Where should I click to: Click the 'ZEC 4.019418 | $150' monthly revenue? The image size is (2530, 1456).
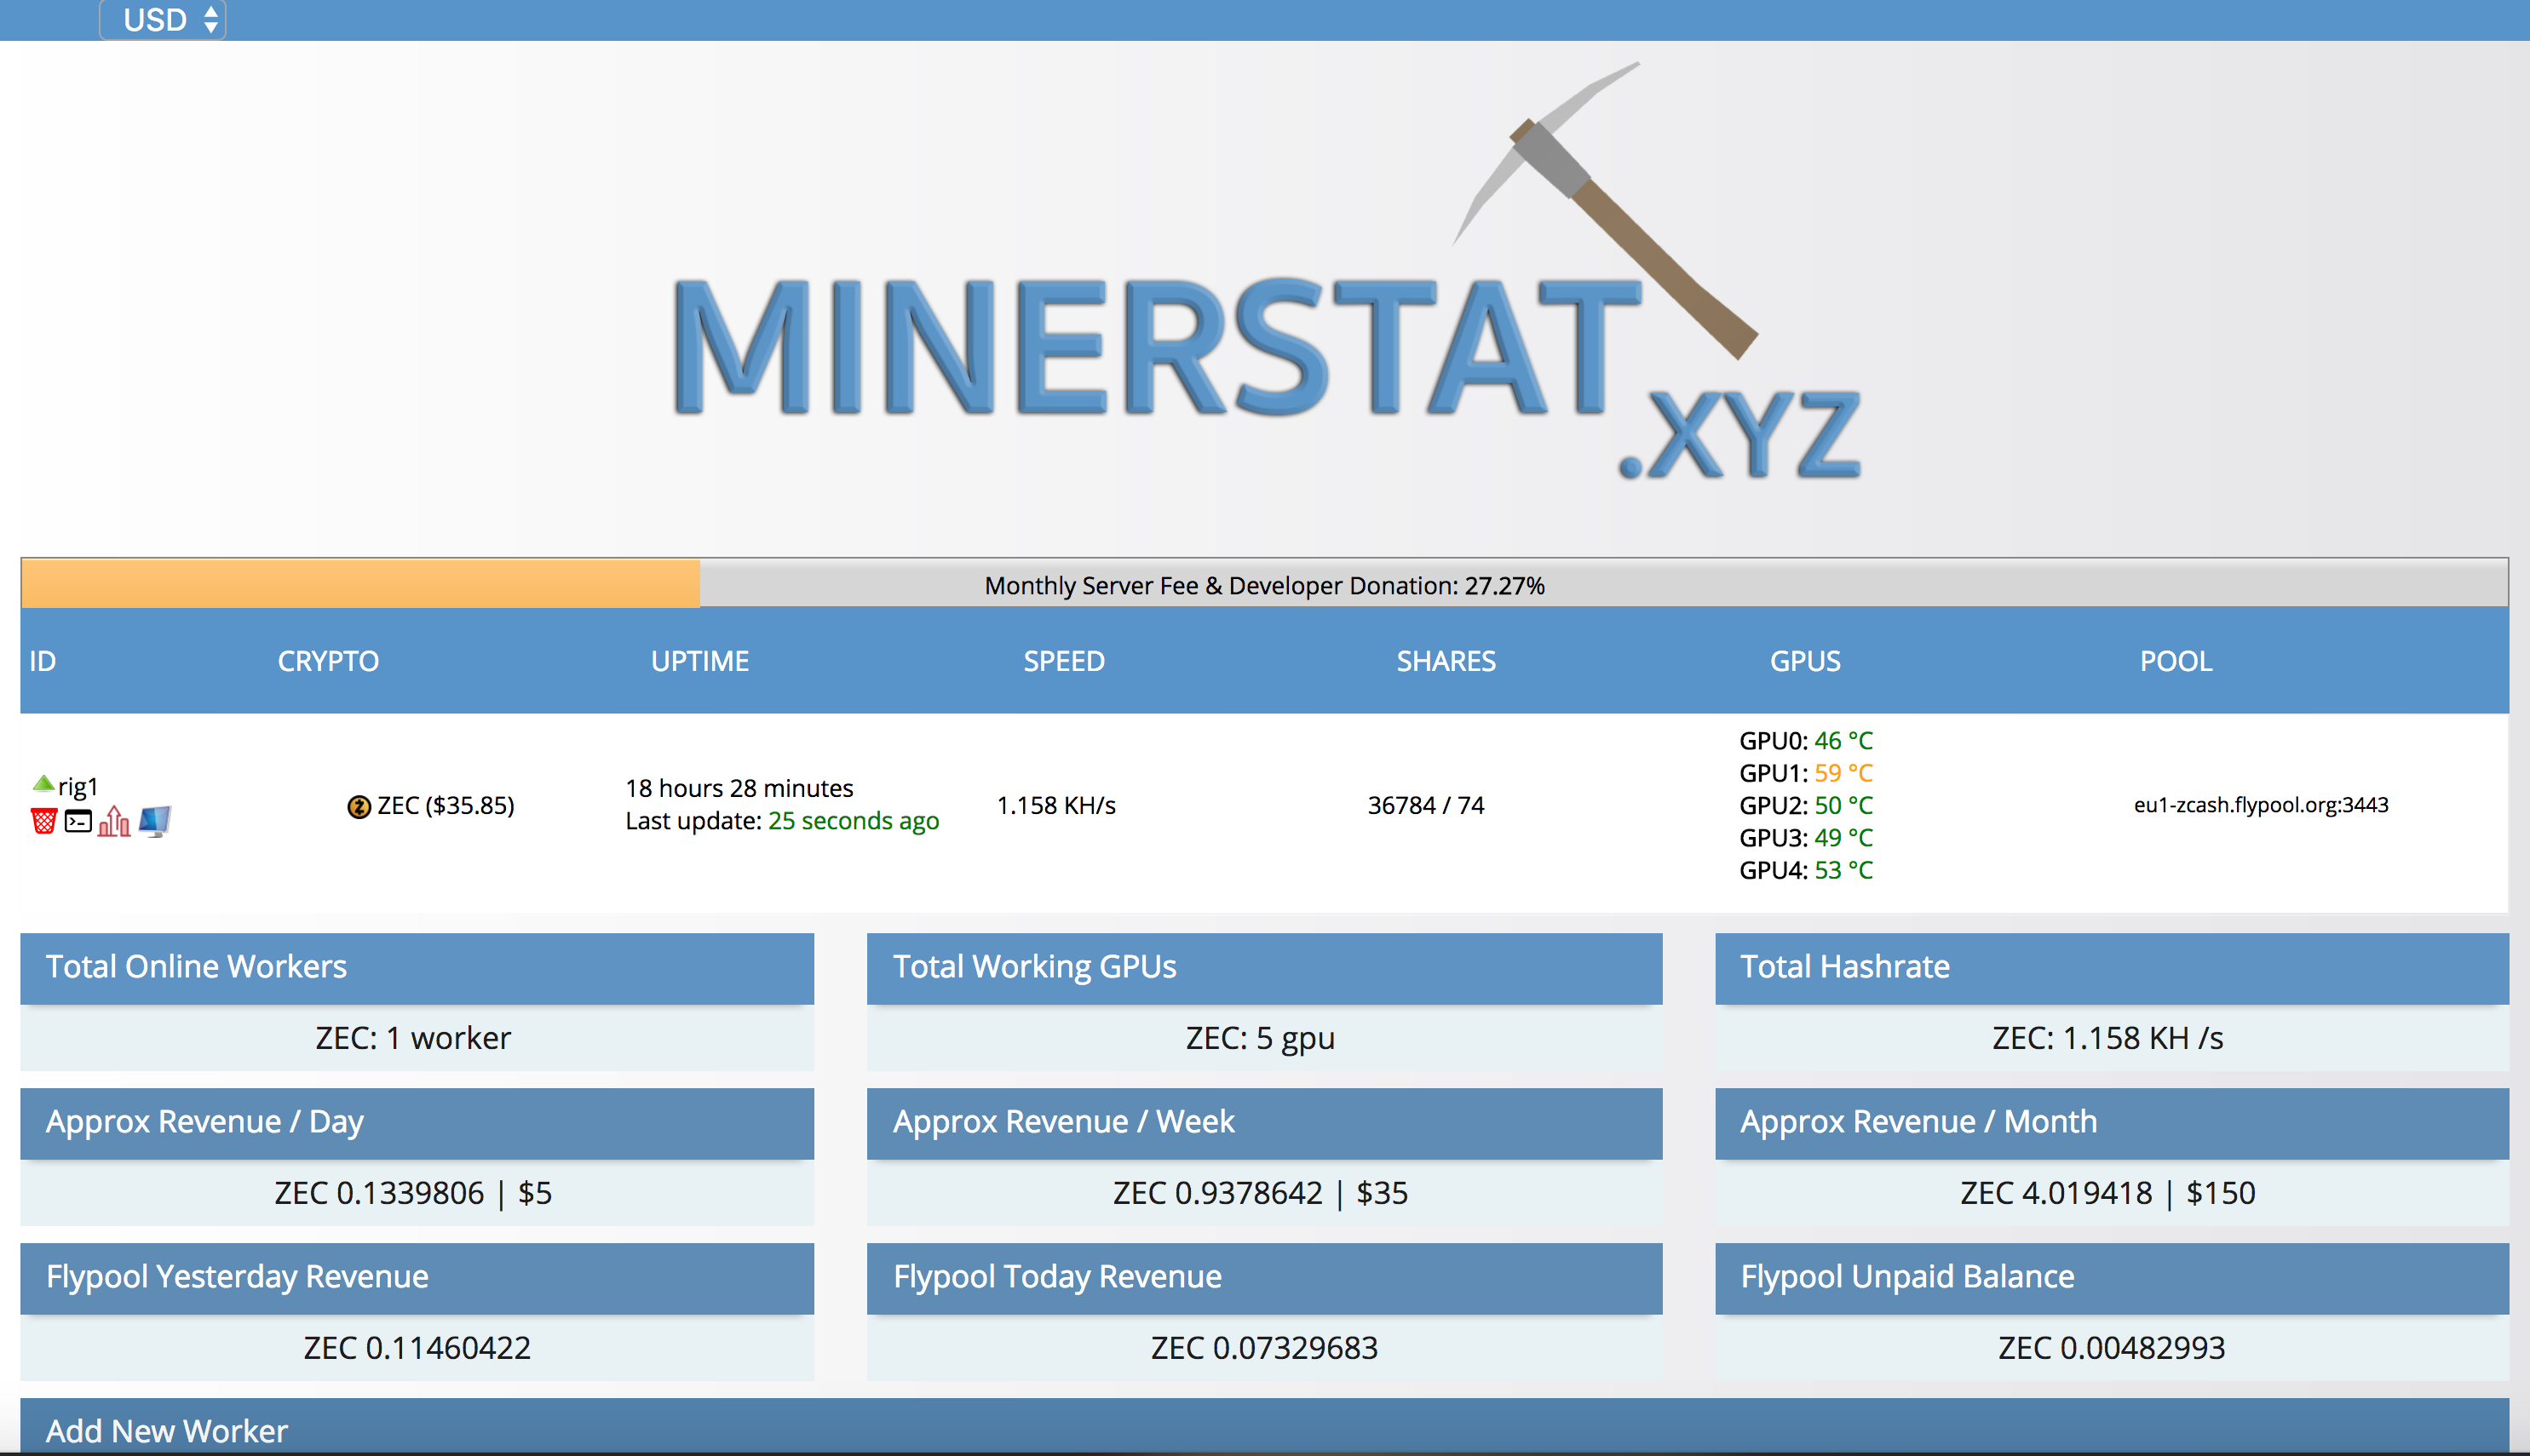point(2107,1193)
